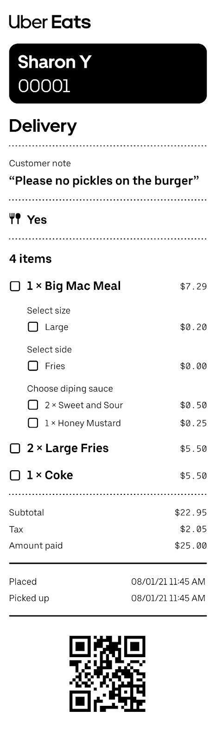
Task: Tick the Honey Mustard checkbox
Action: coord(33,423)
